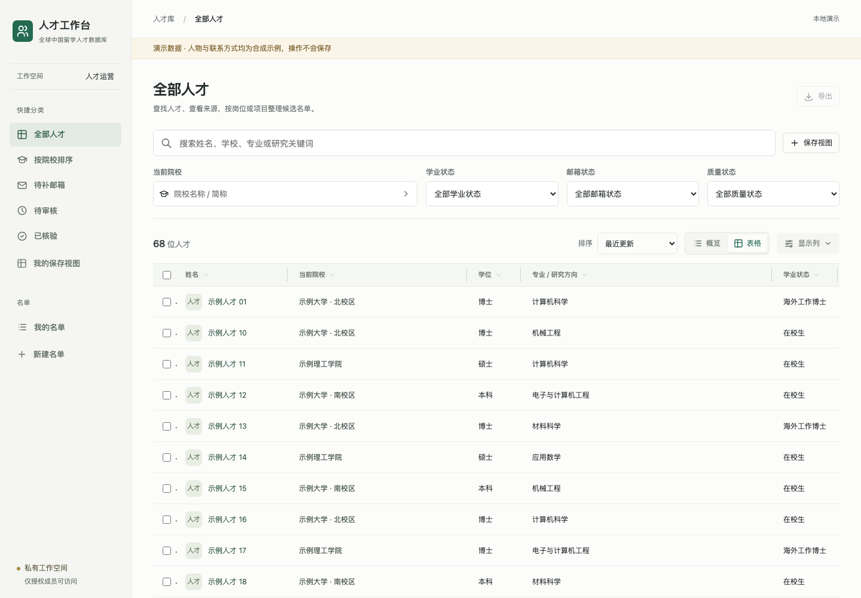Click the magnifier icon in search bar
The width and height of the screenshot is (861, 598).
(167, 143)
